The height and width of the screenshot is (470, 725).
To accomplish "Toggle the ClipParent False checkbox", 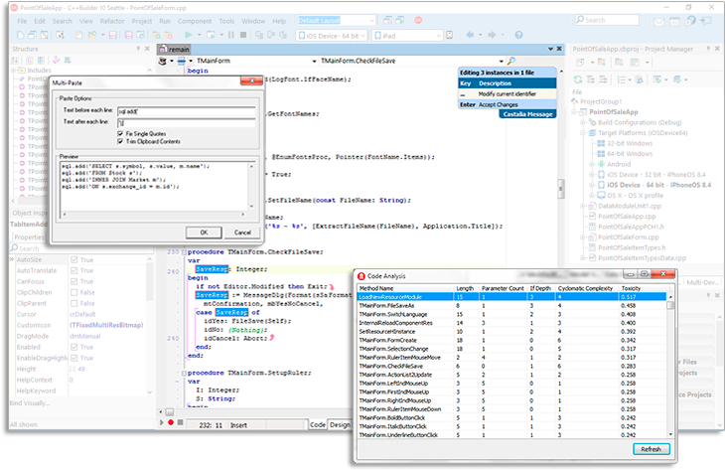I will (73, 303).
